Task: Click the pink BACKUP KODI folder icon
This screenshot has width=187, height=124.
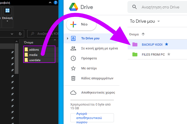Action: point(135,44)
